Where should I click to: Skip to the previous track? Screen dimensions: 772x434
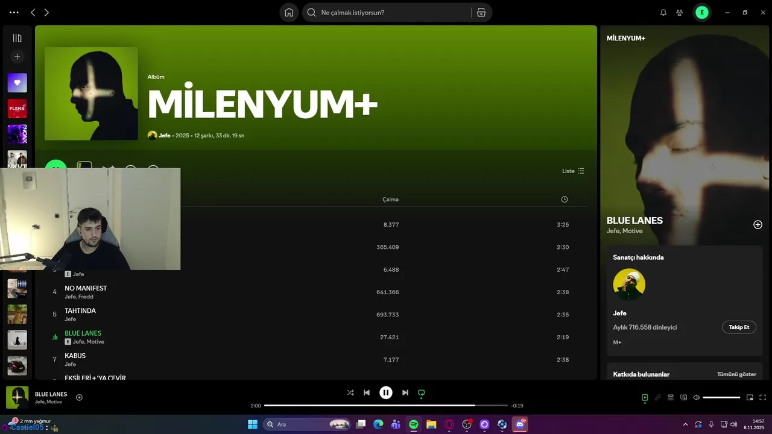pyautogui.click(x=367, y=392)
